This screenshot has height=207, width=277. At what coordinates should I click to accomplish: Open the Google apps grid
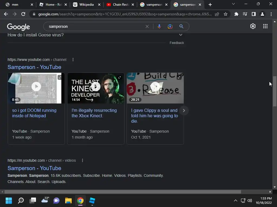[265, 26]
